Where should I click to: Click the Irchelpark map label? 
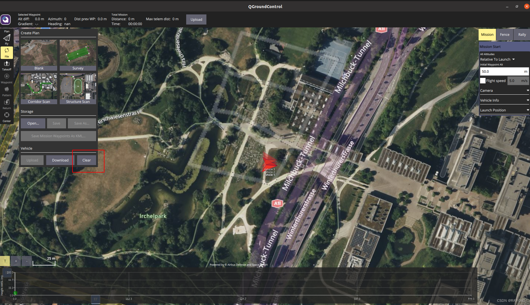[153, 216]
